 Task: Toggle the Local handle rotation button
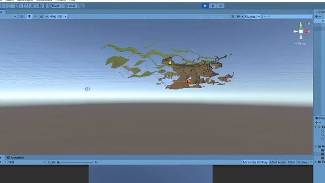tap(69, 6)
